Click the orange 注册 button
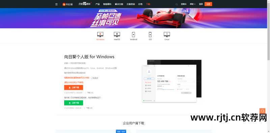 tap(208, 4)
